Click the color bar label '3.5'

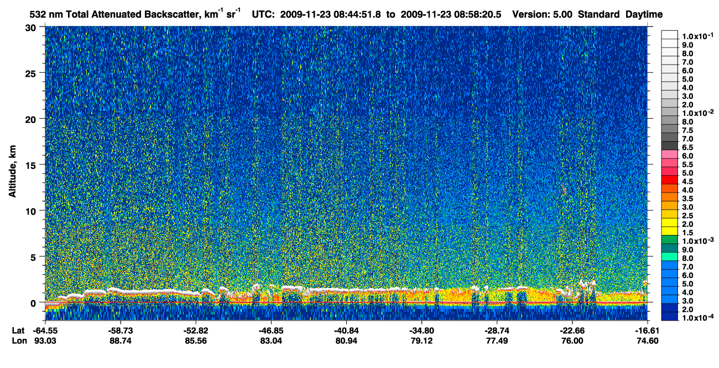(x=689, y=199)
